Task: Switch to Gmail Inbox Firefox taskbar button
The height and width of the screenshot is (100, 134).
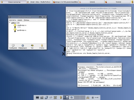Action: [x=39, y=2]
